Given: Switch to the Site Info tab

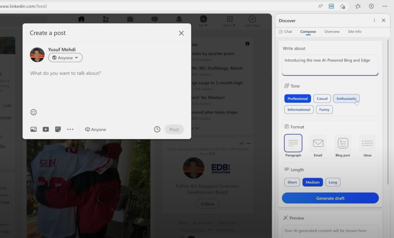Looking at the screenshot, I should (x=354, y=32).
